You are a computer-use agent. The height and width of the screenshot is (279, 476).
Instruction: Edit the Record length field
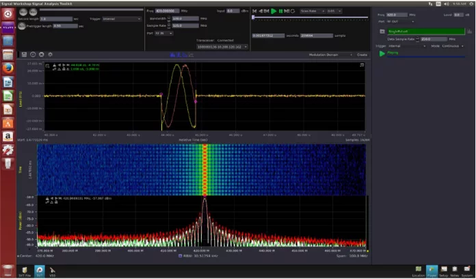point(56,19)
